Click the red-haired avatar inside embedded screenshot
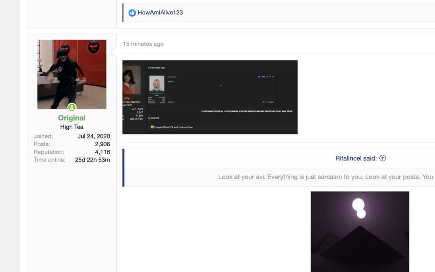The image size is (435, 272). click(x=131, y=80)
